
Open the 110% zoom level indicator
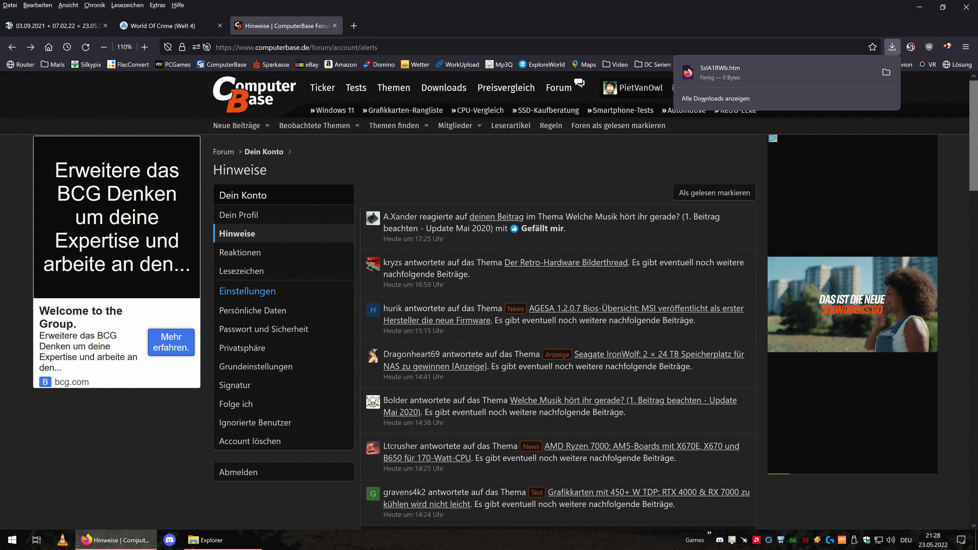124,47
